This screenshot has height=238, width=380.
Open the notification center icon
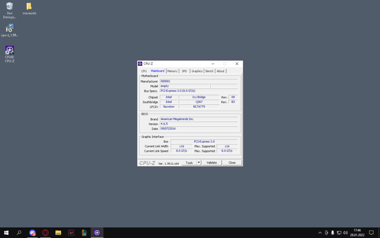(x=371, y=233)
